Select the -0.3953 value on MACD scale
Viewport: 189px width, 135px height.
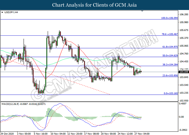[x=184, y=129]
